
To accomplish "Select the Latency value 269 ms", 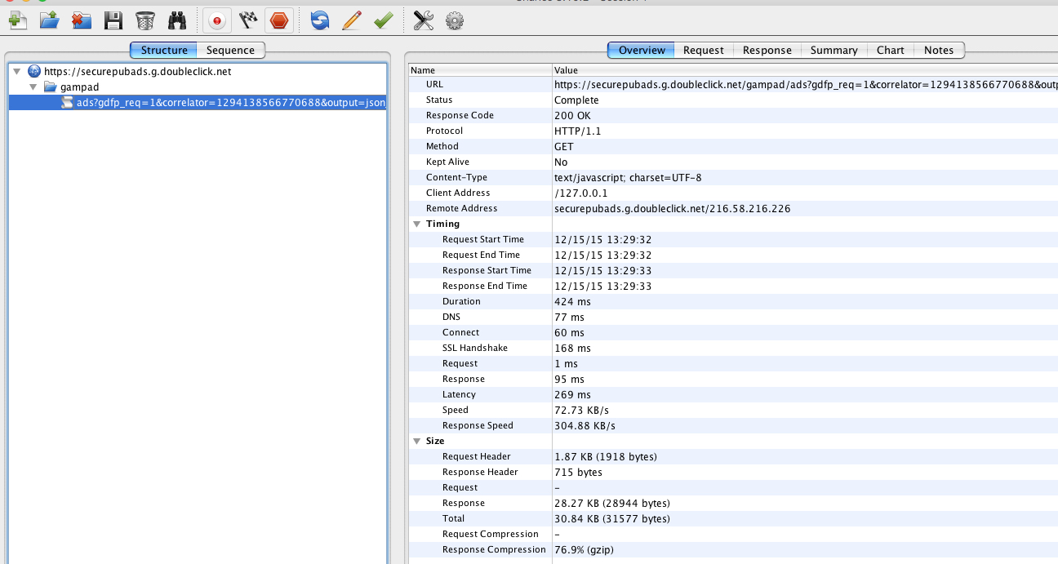I will point(572,394).
